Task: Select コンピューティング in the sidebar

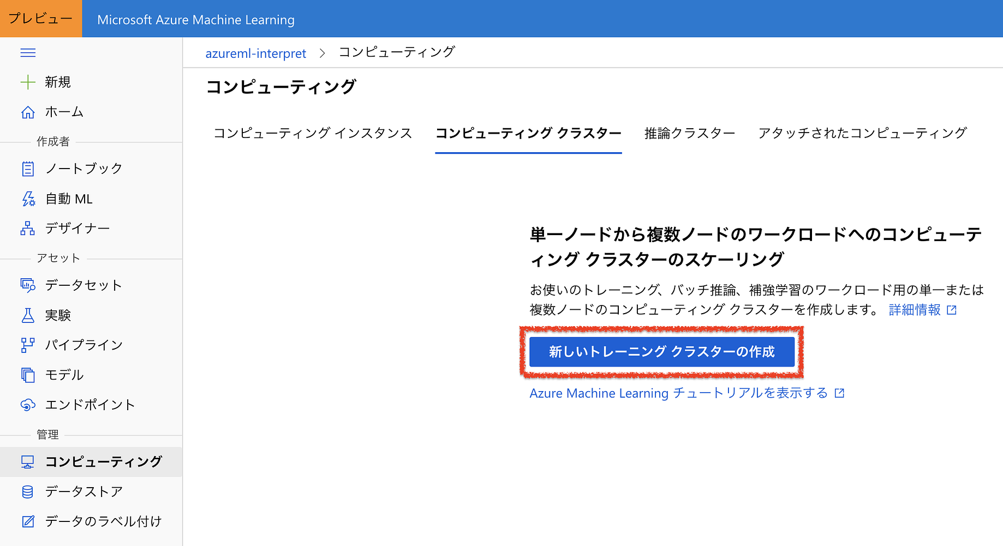Action: (91, 462)
